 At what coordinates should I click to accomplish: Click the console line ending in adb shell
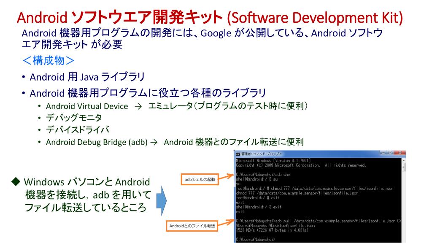(265, 174)
